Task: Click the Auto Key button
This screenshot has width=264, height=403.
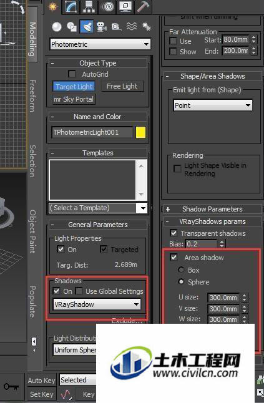Action: (41, 381)
